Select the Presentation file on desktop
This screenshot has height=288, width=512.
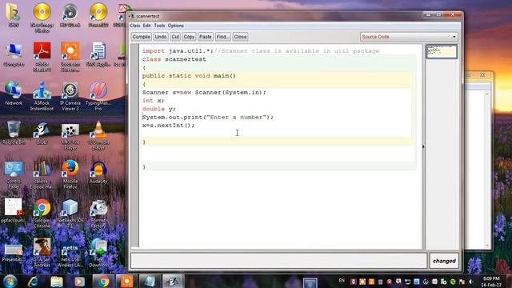coord(13,253)
